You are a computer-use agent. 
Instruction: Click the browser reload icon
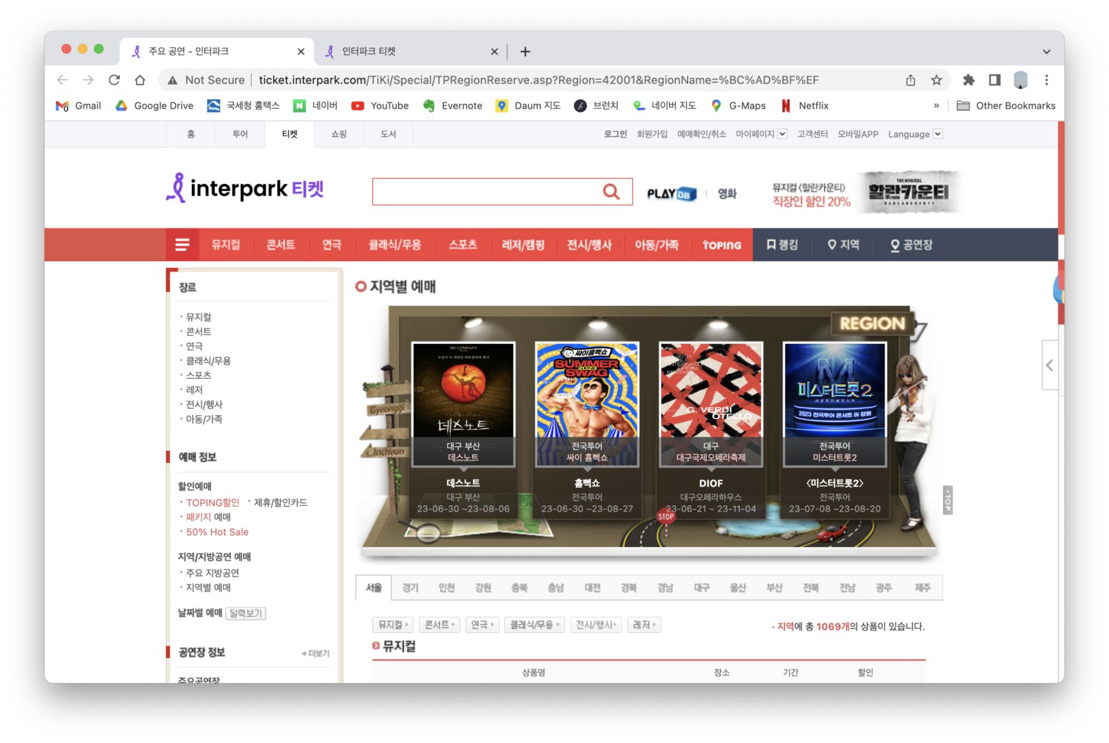tap(114, 80)
